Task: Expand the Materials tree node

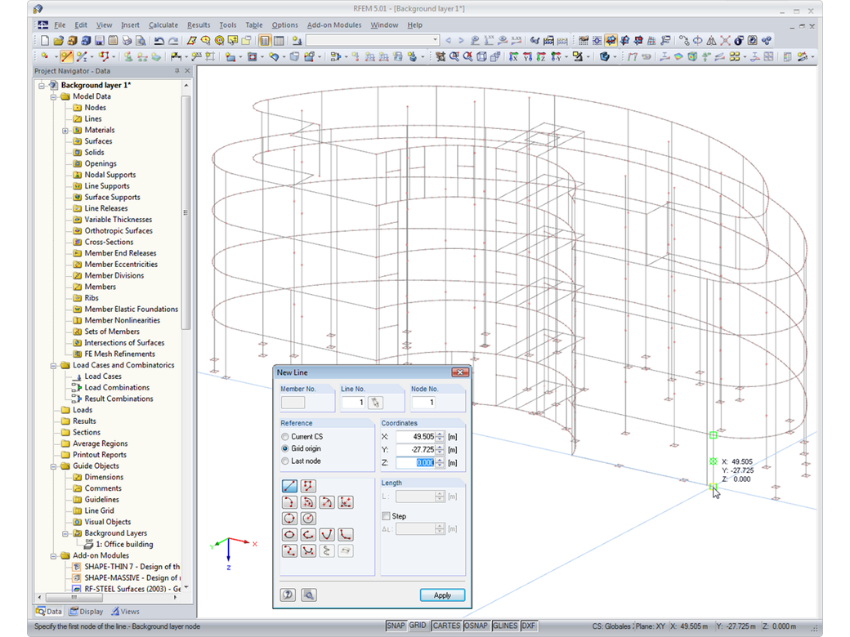Action: click(65, 130)
